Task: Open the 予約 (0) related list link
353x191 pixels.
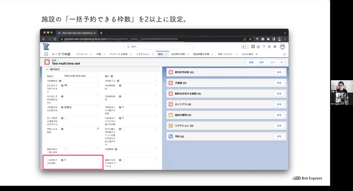Action: pos(180,137)
